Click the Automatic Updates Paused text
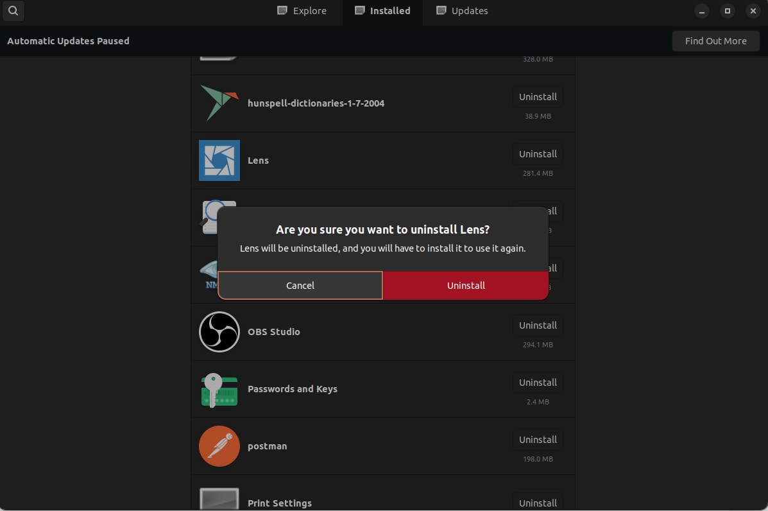768x511 pixels. [x=69, y=41]
